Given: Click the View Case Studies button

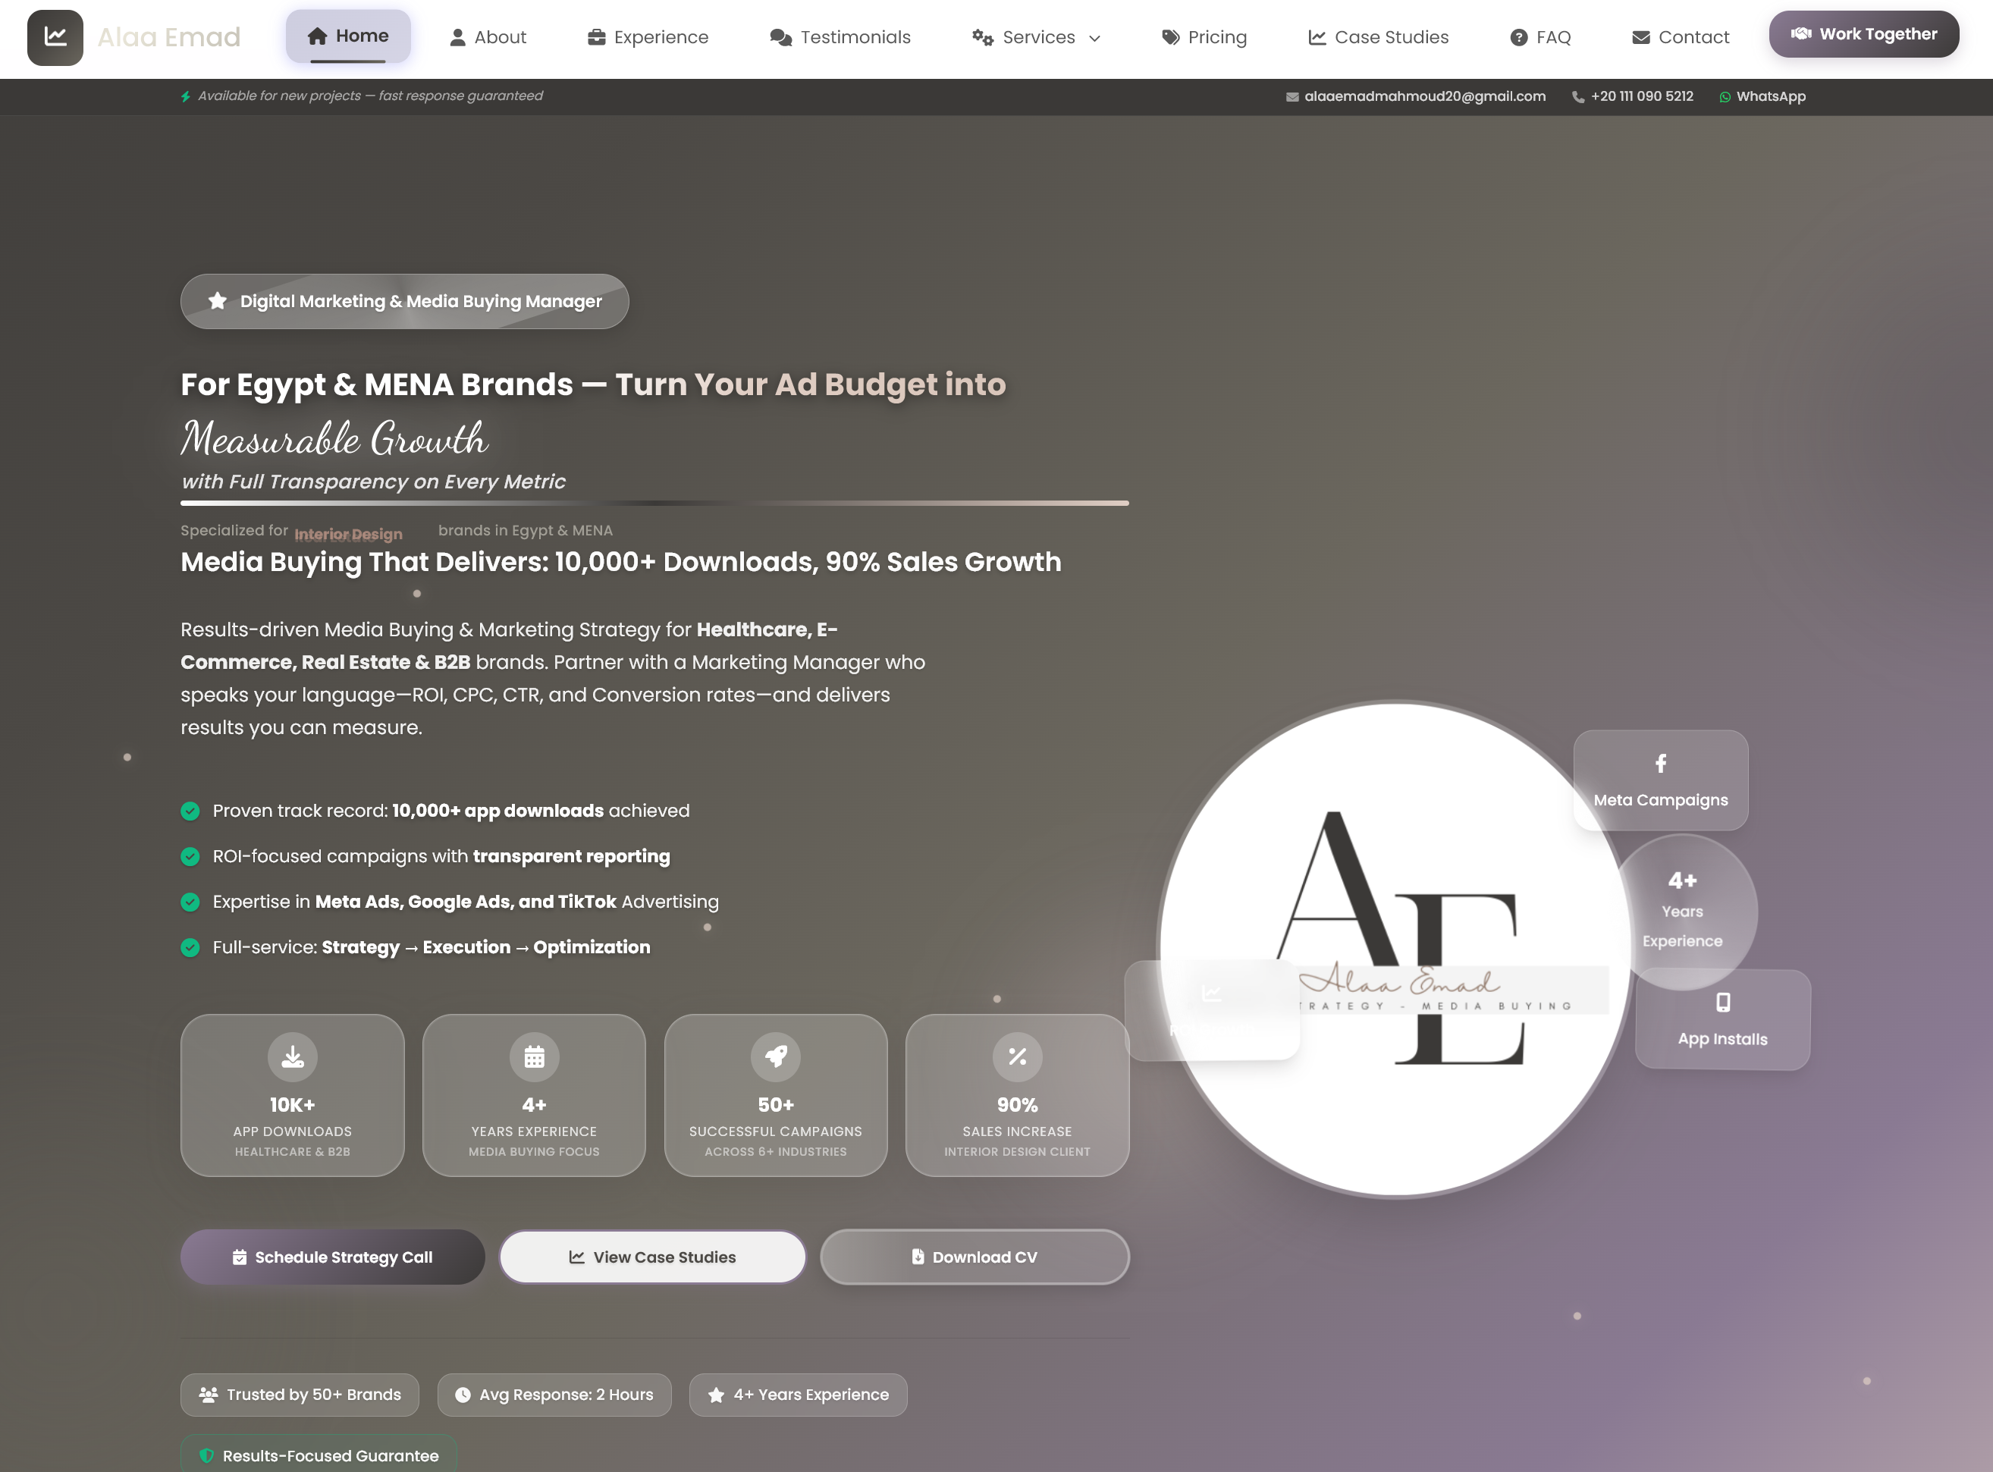Looking at the screenshot, I should click(x=652, y=1257).
